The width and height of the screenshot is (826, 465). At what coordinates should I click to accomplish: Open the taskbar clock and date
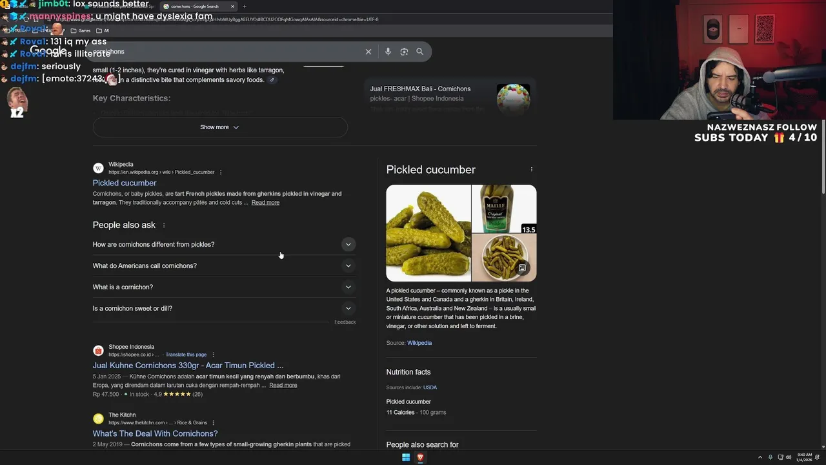coord(804,457)
